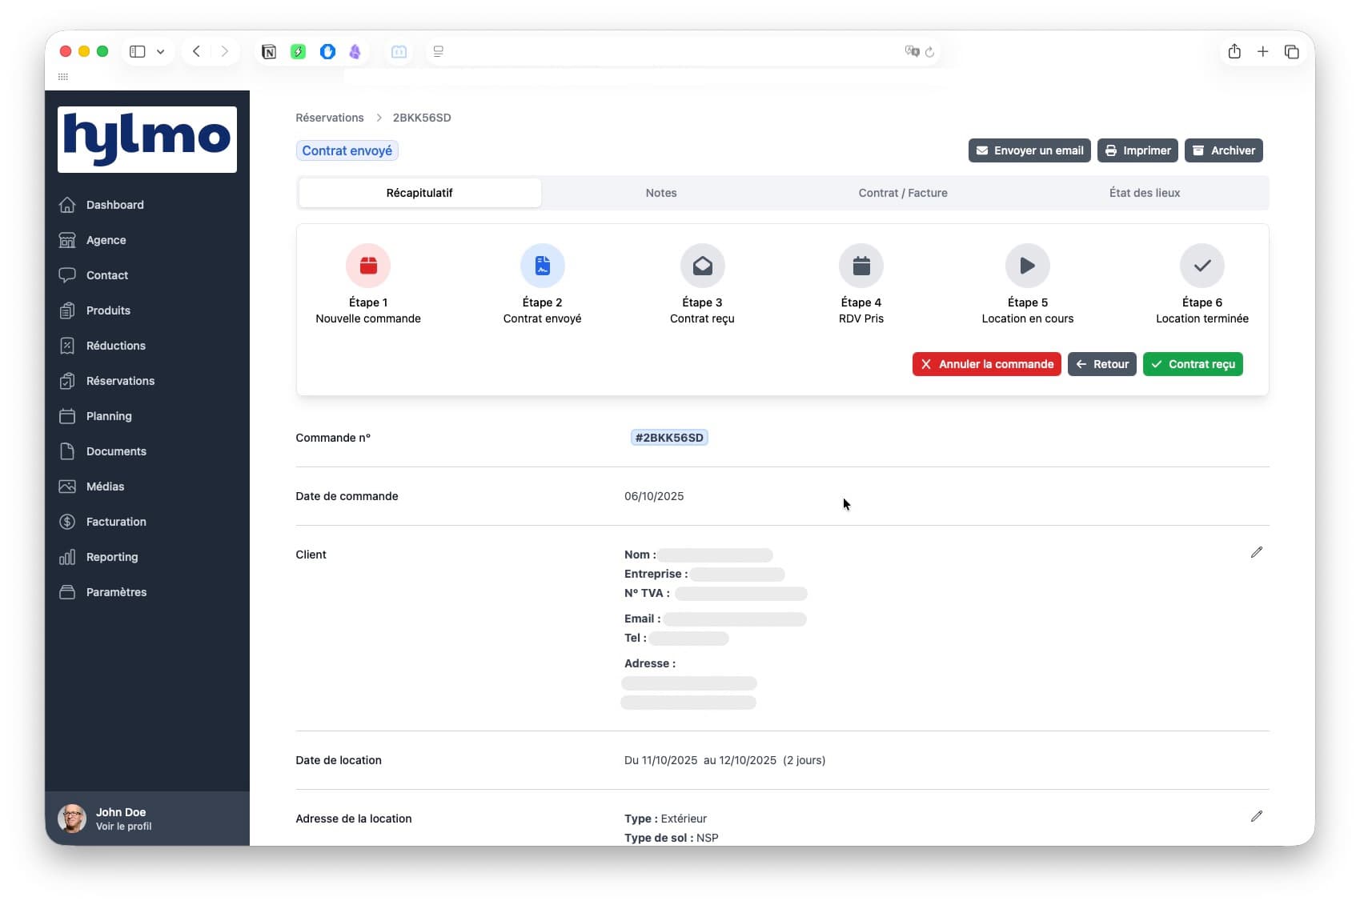
Task: Open the Contrat / Facture tab
Action: pos(902,193)
